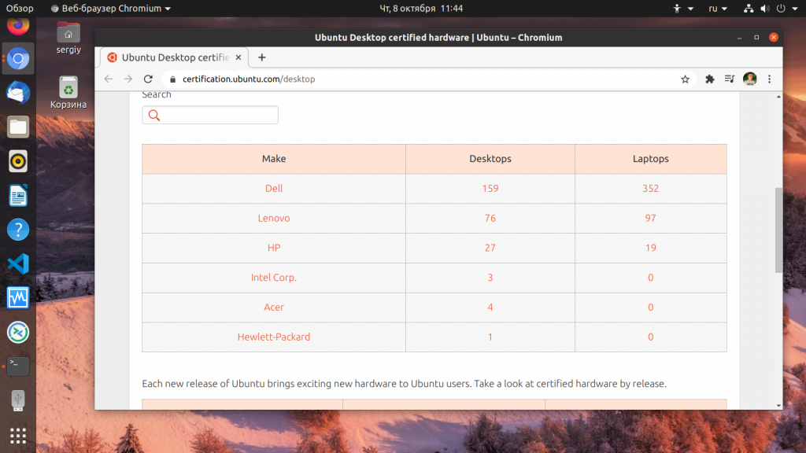Open the media control icon in toolbar
The height and width of the screenshot is (453, 806).
(730, 79)
